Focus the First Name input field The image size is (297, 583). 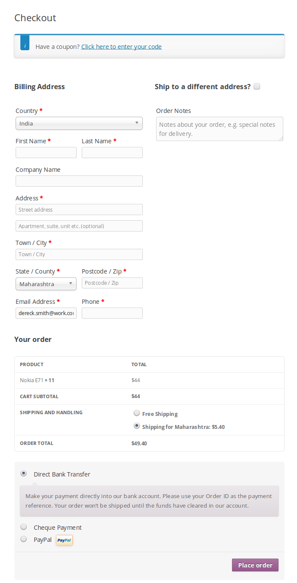tap(46, 152)
